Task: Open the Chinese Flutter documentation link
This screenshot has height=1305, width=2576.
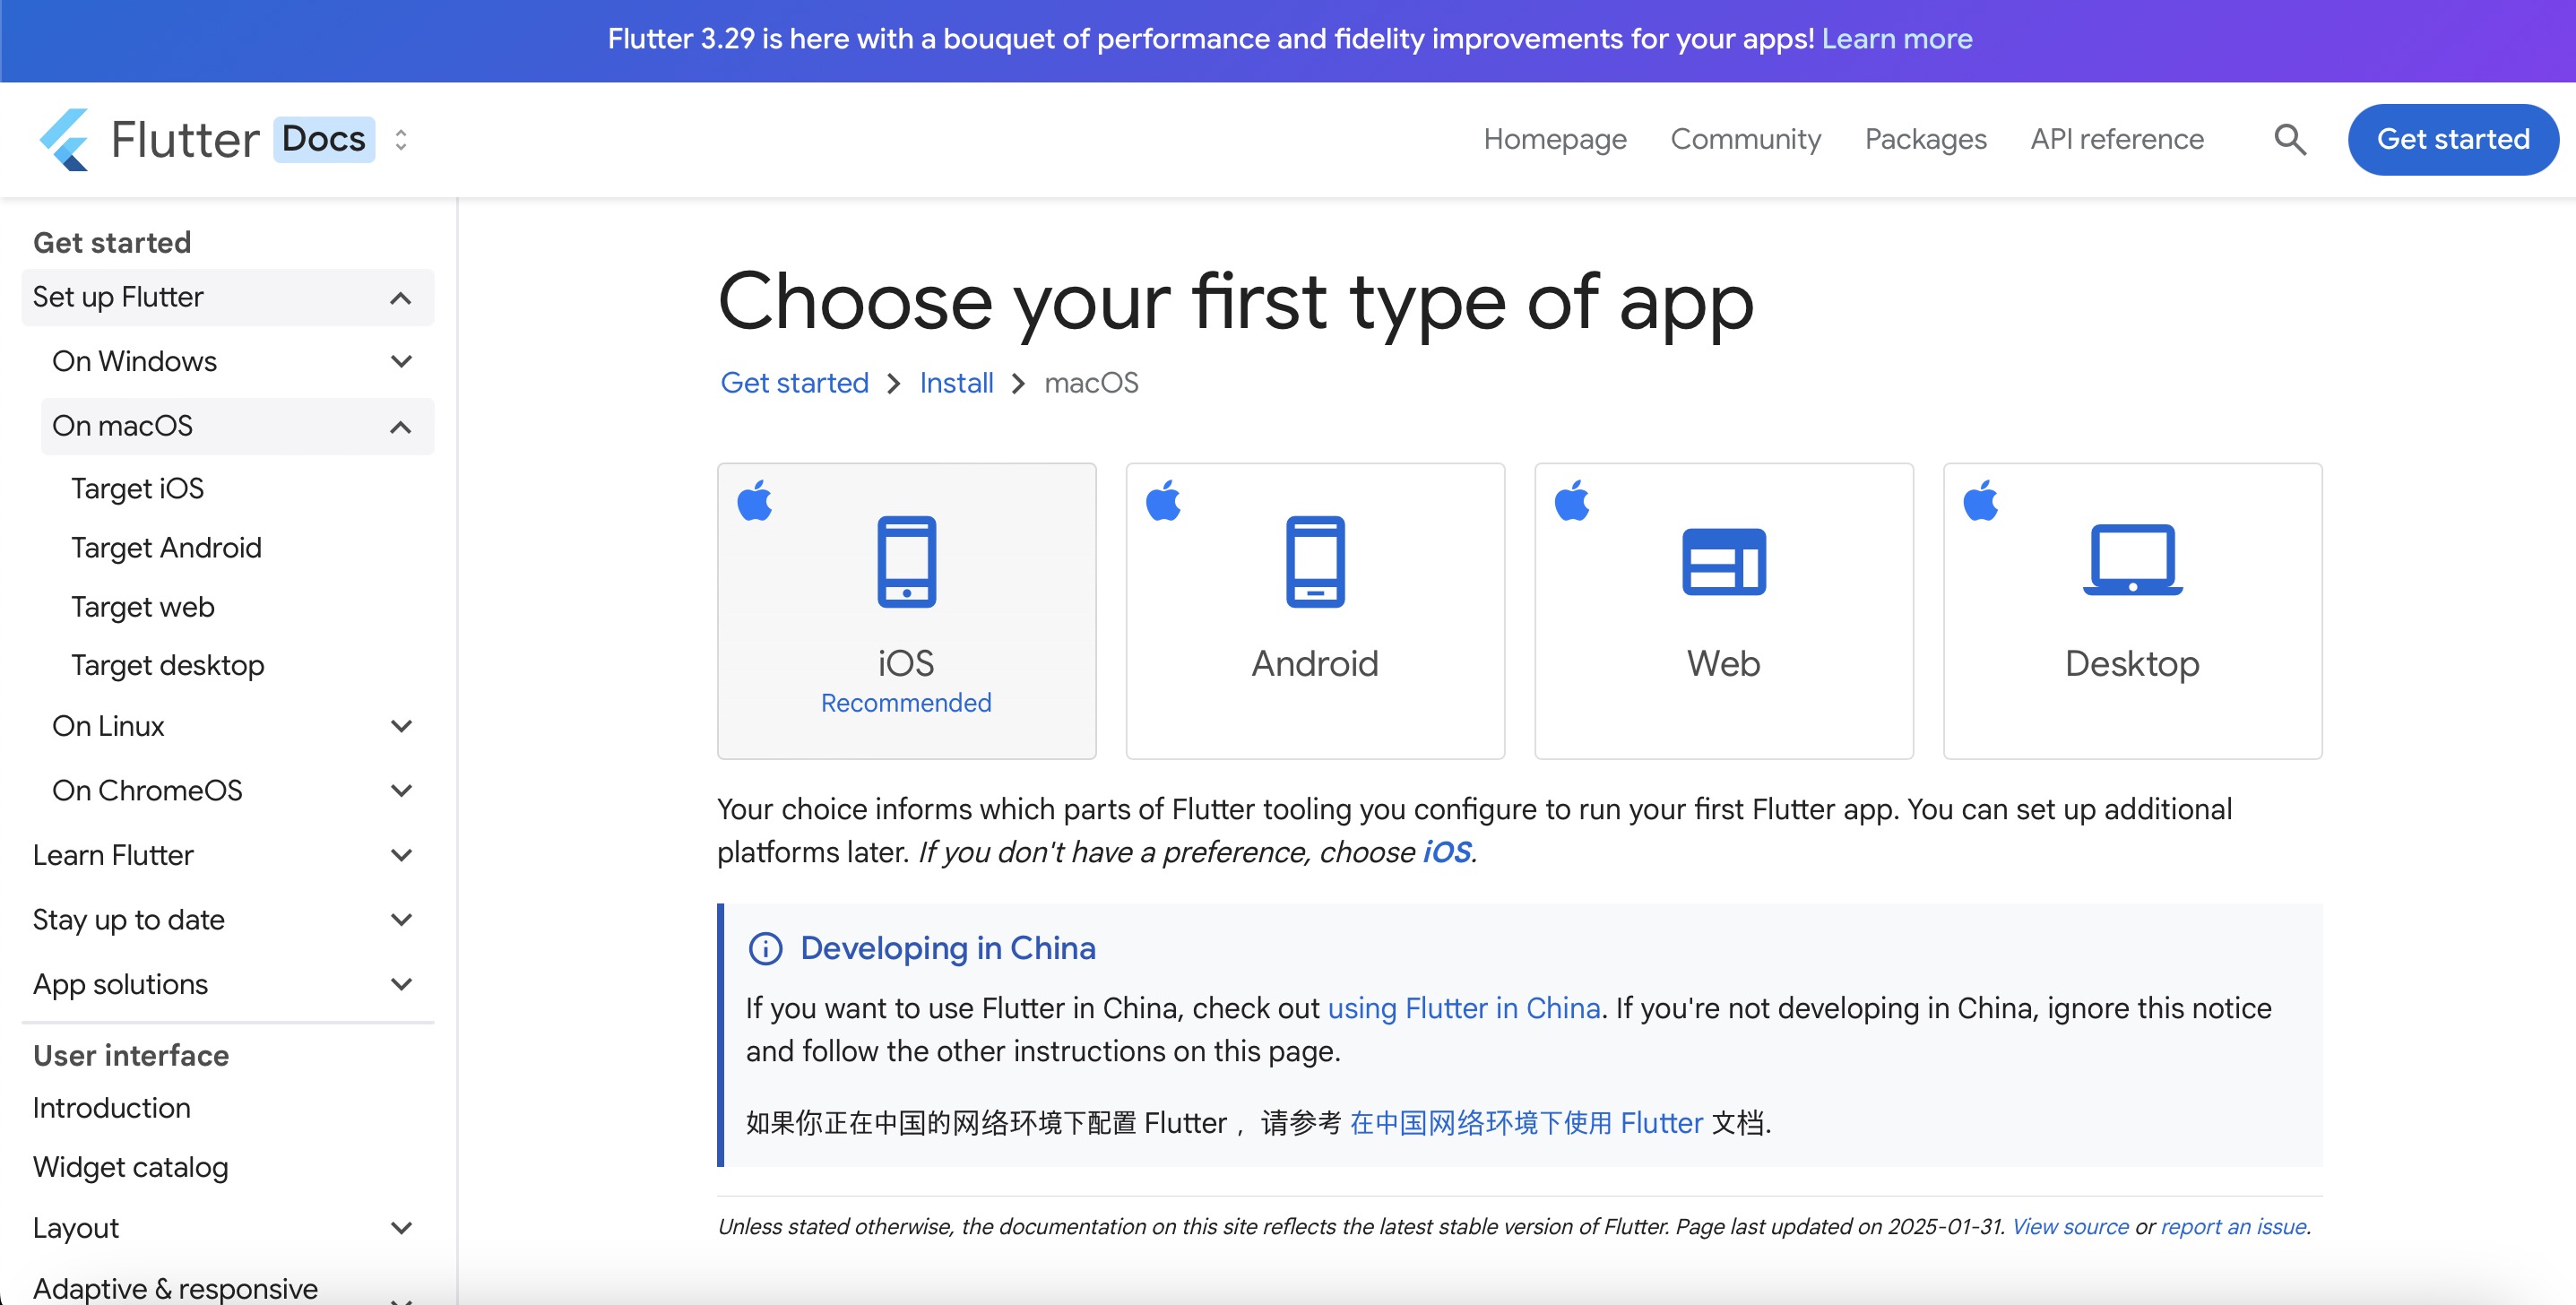Action: coord(1526,1123)
